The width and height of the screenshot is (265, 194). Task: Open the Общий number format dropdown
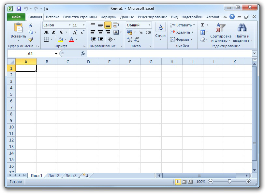150,25
